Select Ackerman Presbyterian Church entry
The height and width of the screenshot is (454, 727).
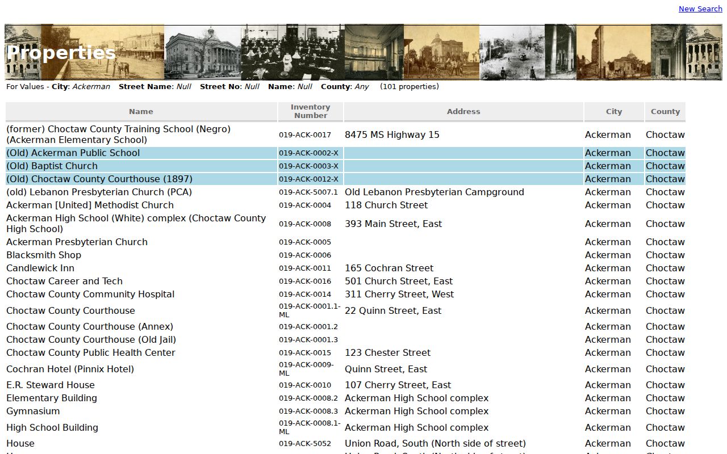point(77,242)
